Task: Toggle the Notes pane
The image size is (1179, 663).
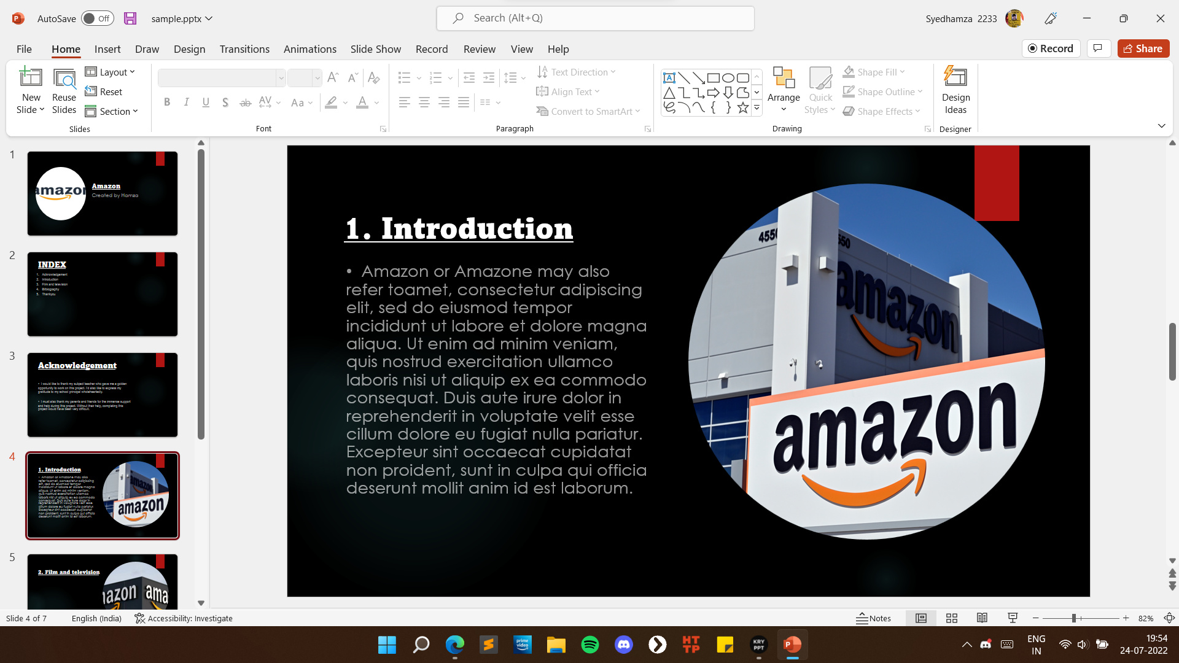Action: (873, 618)
